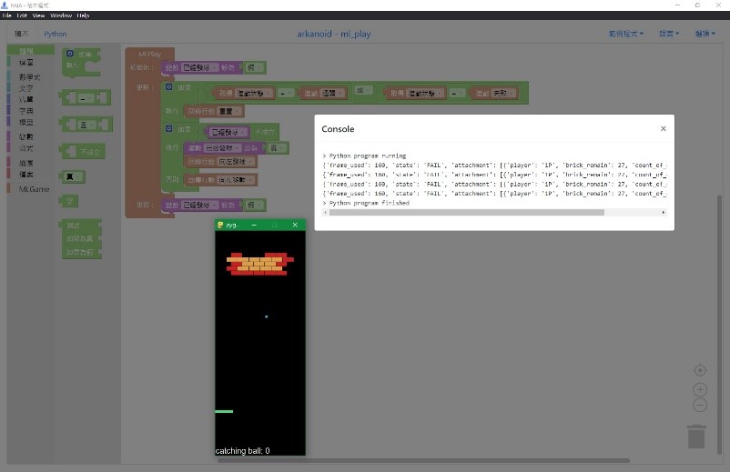
Task: Open the 失敗 game status dropdown
Action: [503, 94]
